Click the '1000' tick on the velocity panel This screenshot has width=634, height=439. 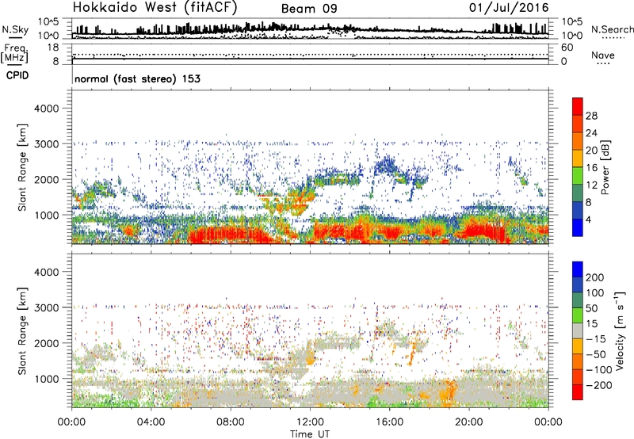tap(46, 379)
